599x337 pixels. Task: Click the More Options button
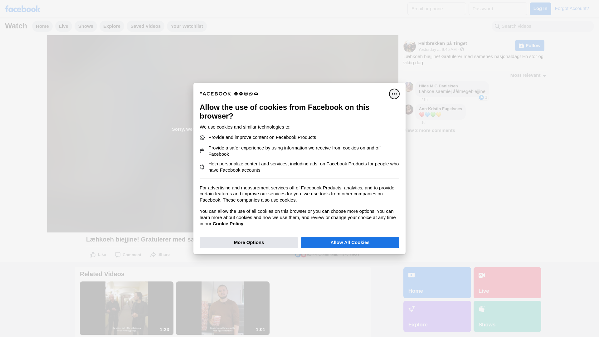click(x=249, y=242)
